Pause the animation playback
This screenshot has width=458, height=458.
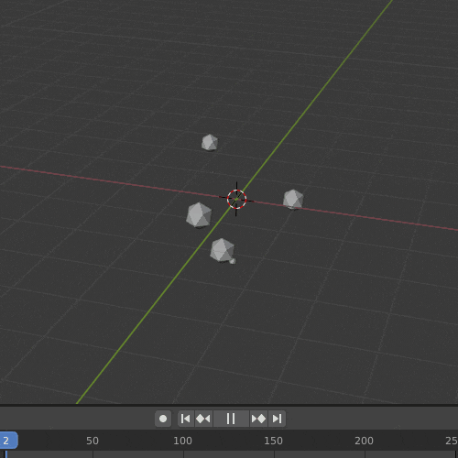231,419
